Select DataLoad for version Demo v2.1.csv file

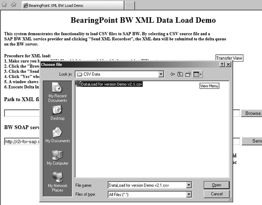111,84
